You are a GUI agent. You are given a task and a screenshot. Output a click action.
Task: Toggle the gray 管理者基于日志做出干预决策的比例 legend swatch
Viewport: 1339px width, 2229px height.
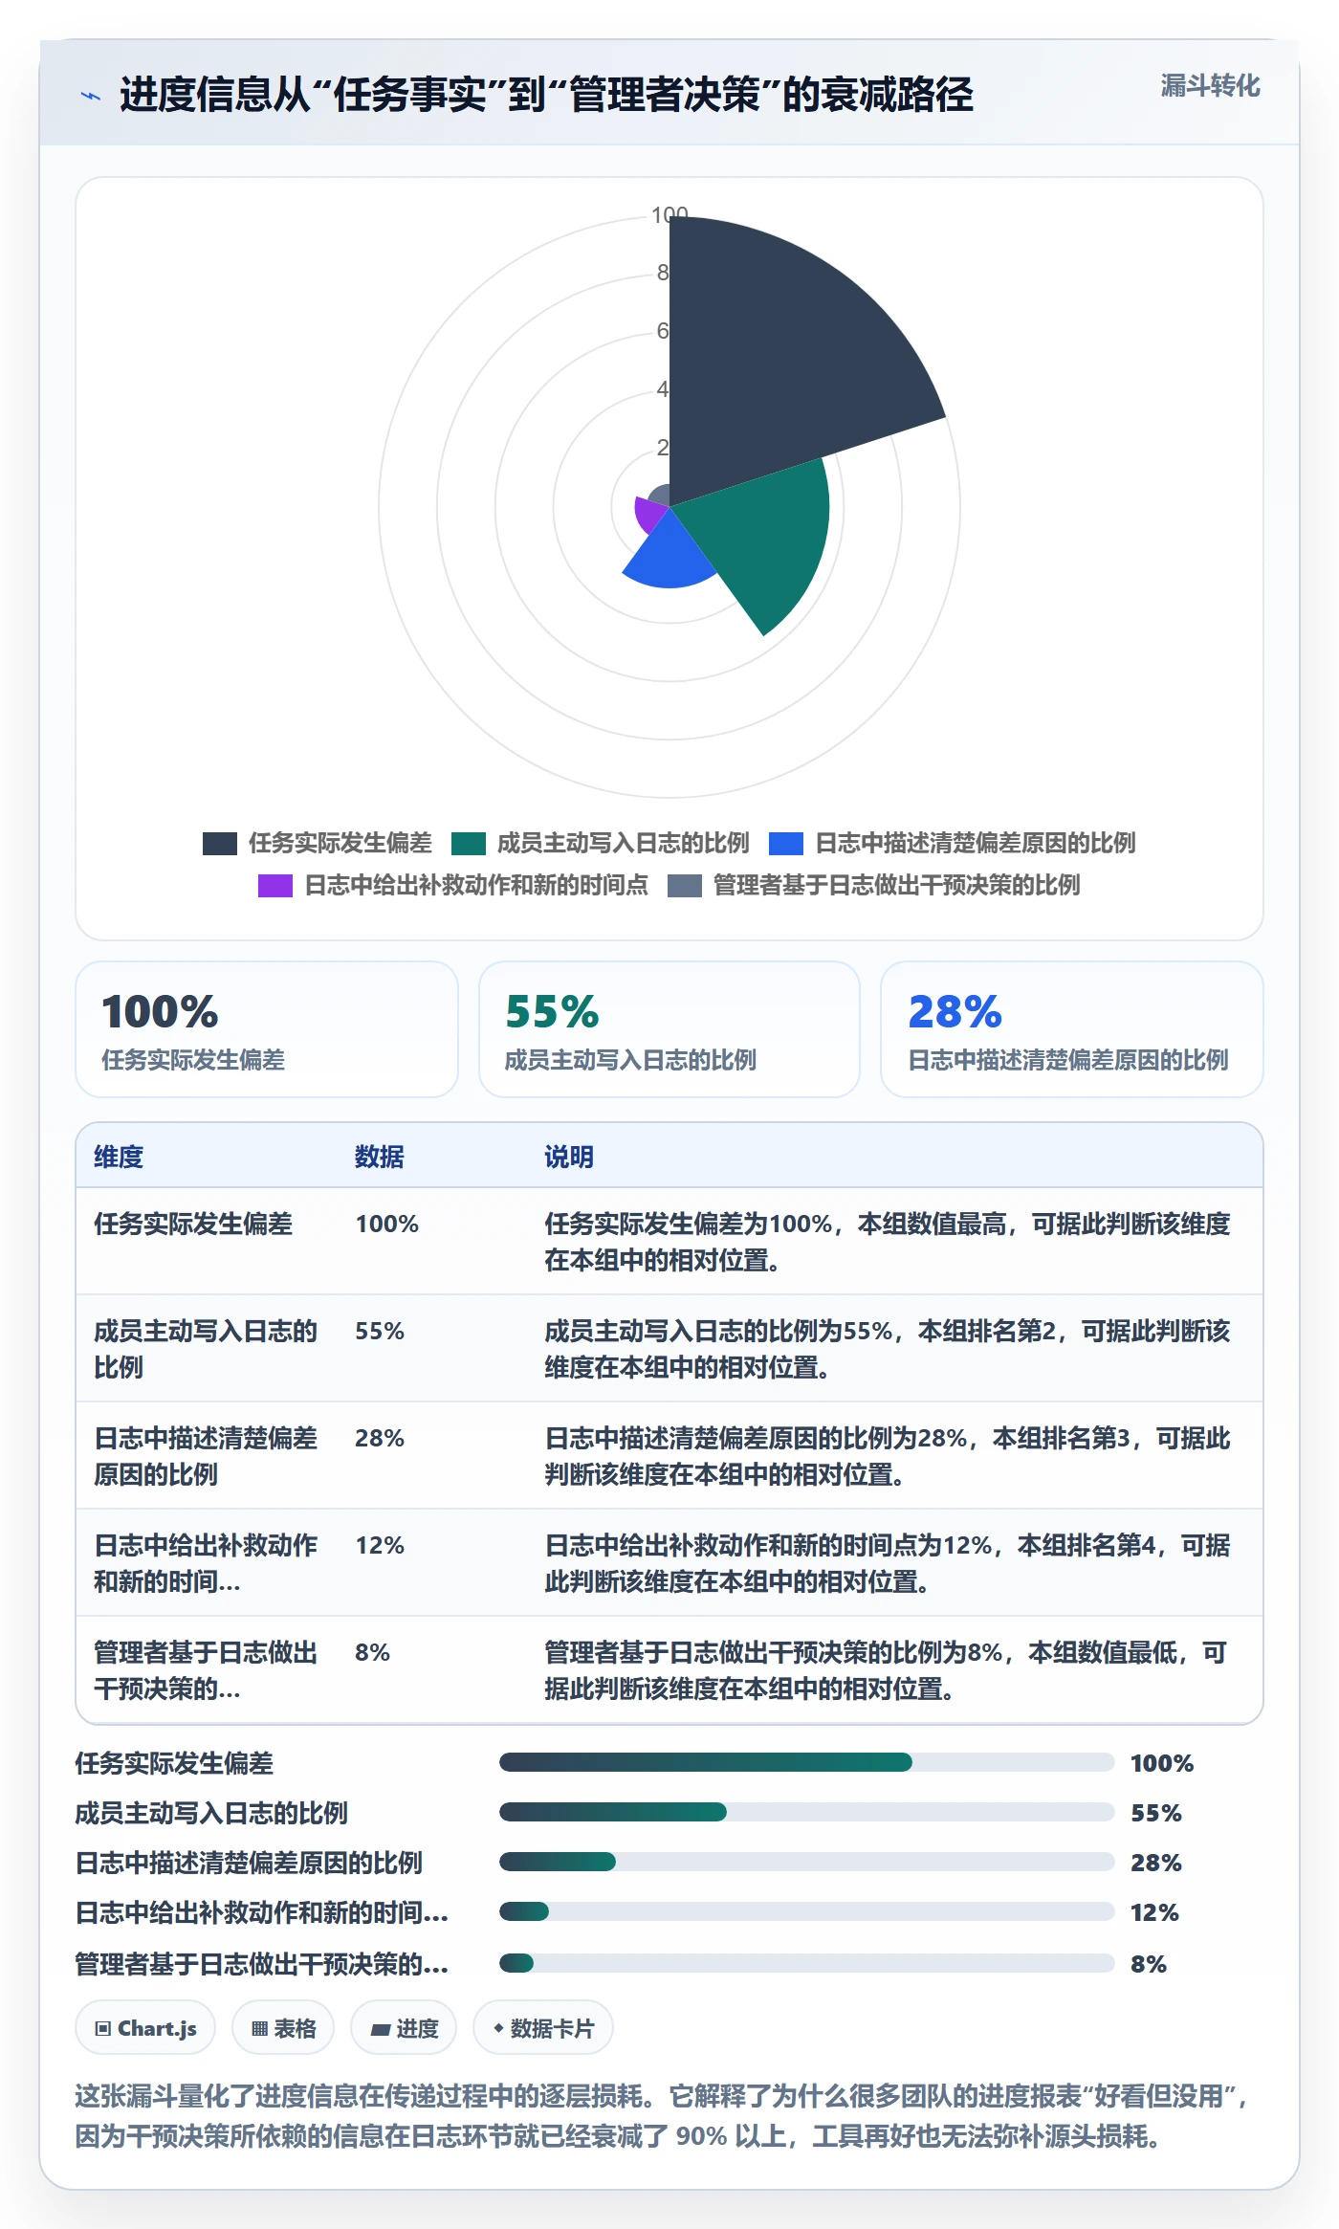coord(684,885)
